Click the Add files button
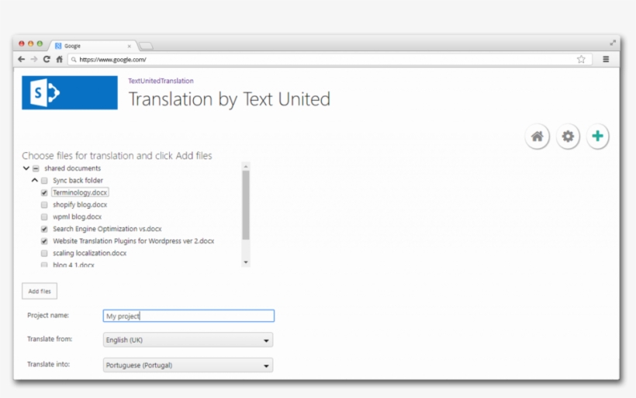Screen dimensions: 636x398 click(x=40, y=291)
